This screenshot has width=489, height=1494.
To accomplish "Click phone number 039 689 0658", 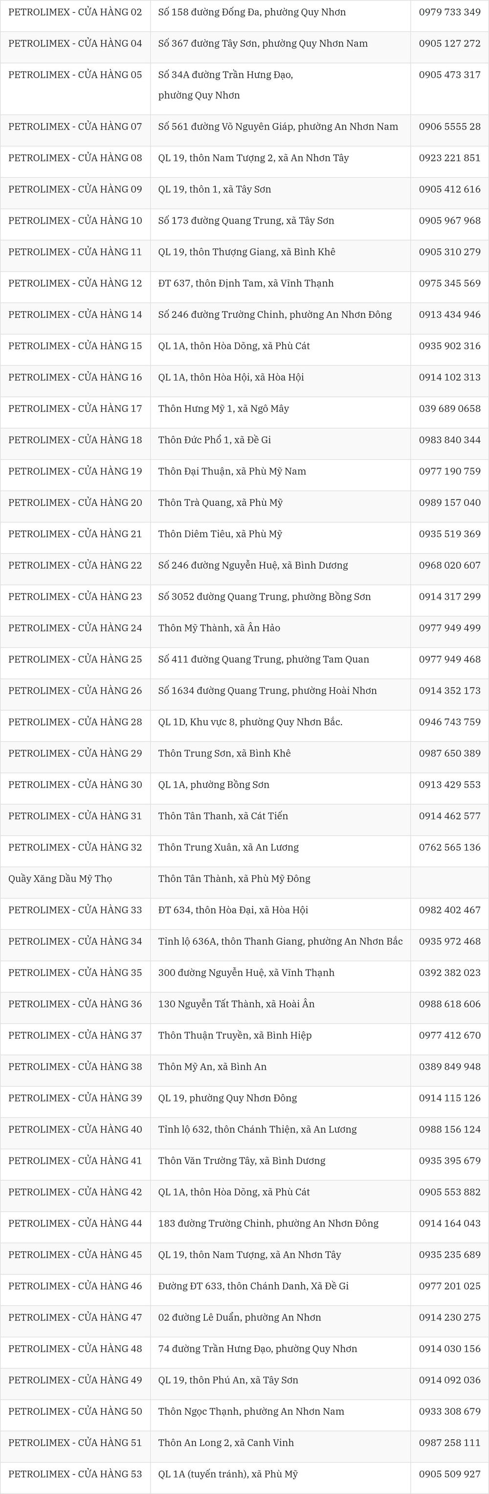I will pyautogui.click(x=449, y=408).
